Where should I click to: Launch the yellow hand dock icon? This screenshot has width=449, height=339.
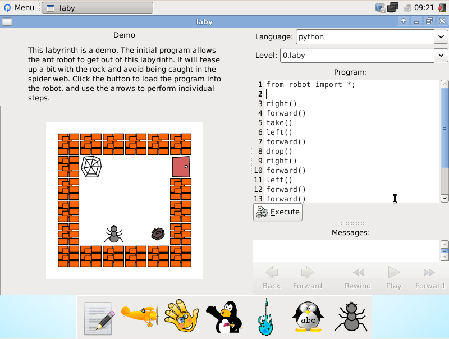pyautogui.click(x=181, y=316)
